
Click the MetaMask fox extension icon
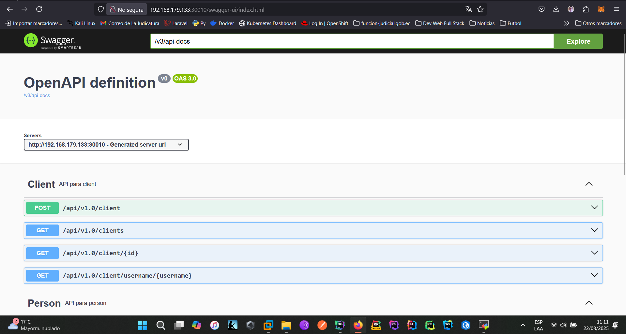pyautogui.click(x=601, y=9)
